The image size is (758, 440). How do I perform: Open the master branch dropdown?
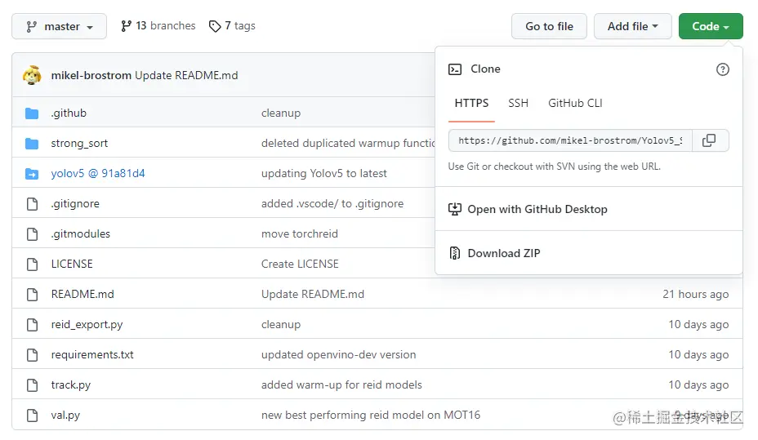(59, 26)
